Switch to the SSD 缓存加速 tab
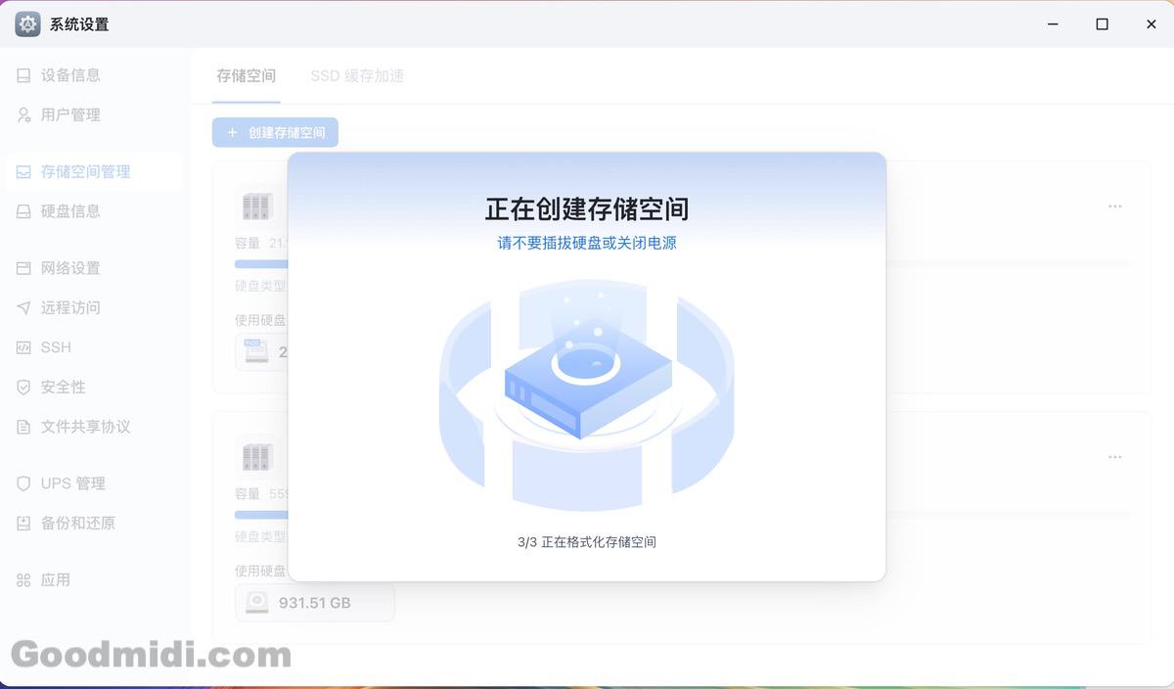The width and height of the screenshot is (1174, 689). [357, 75]
